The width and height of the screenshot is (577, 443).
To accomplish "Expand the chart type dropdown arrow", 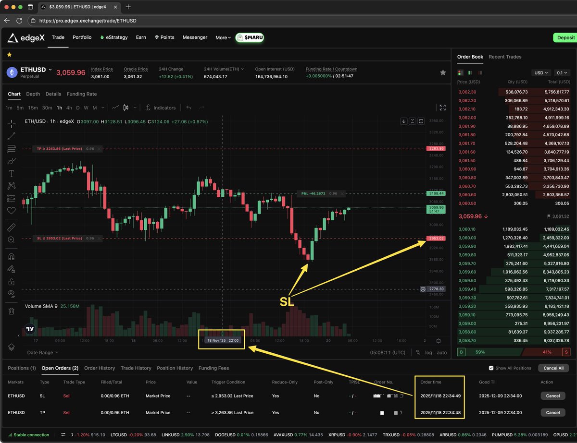I will [x=135, y=108].
